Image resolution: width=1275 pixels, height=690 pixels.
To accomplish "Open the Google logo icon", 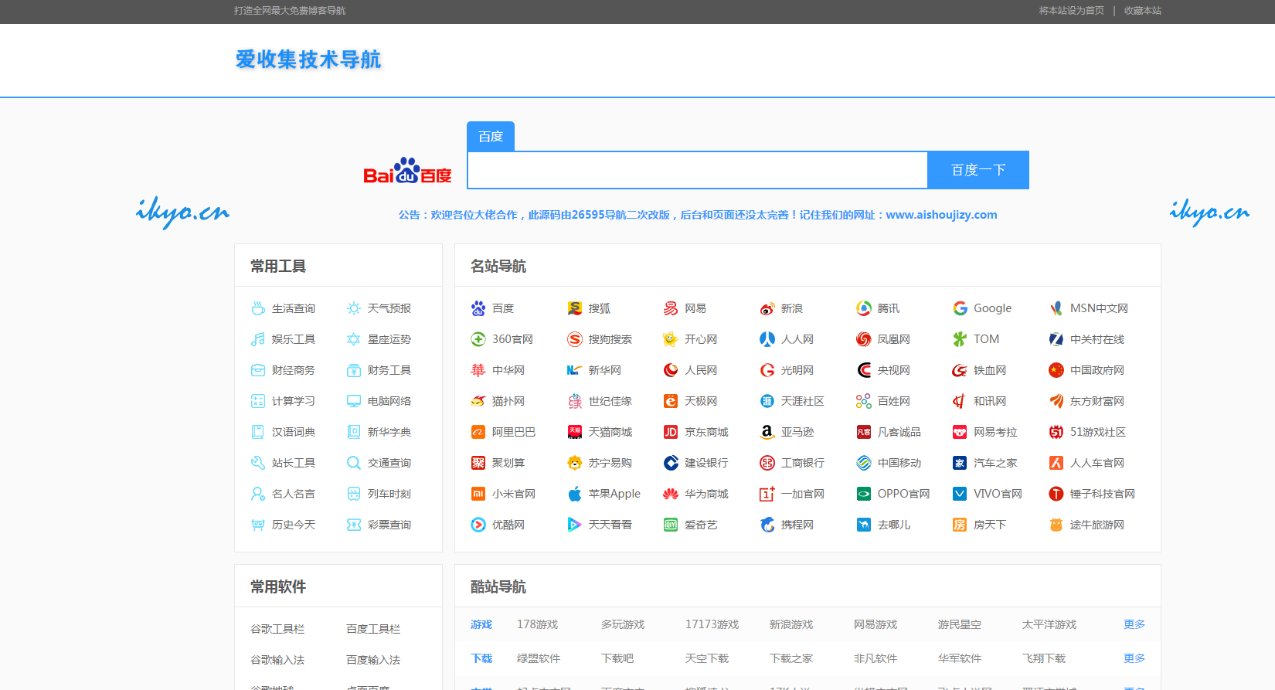I will (x=960, y=308).
